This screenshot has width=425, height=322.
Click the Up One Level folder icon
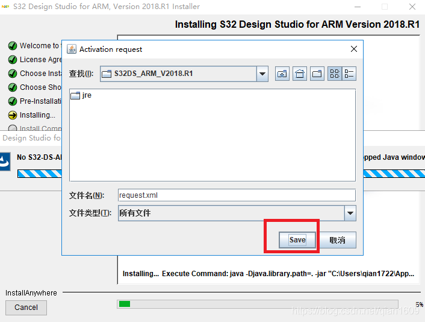tap(282, 74)
